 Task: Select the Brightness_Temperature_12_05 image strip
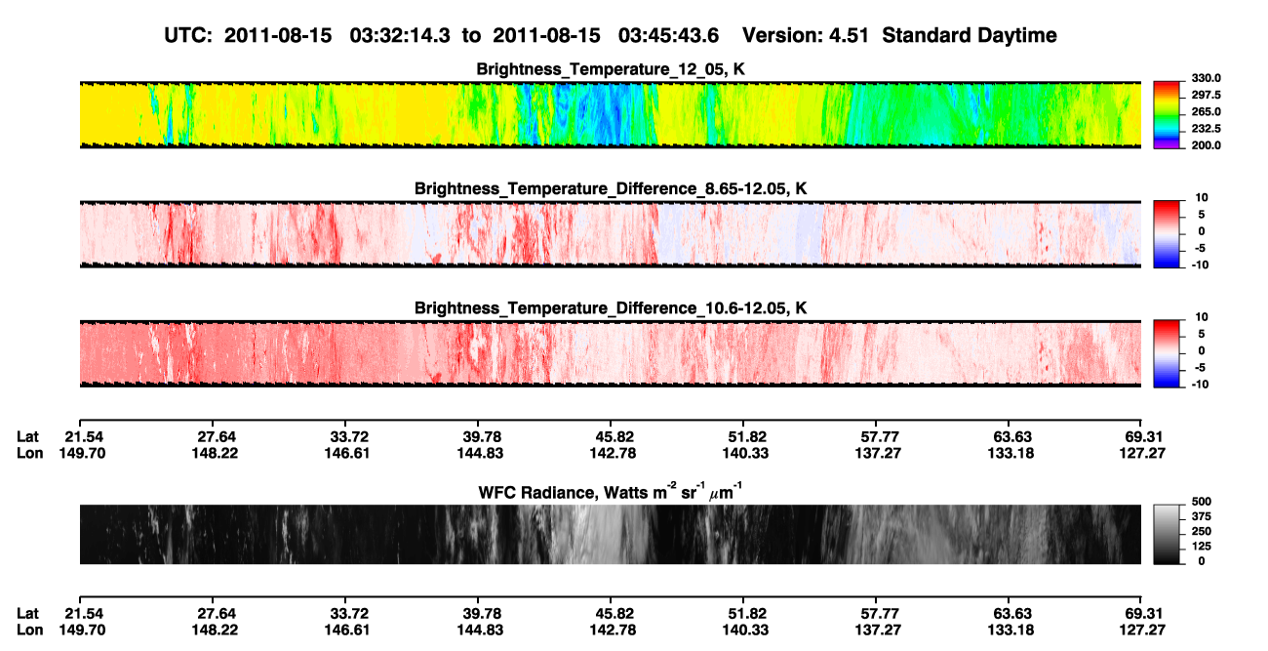610,114
